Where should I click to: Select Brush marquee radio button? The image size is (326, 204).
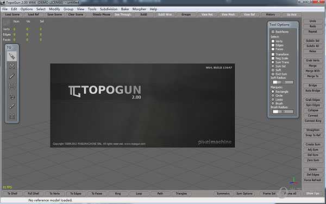coord(273,103)
